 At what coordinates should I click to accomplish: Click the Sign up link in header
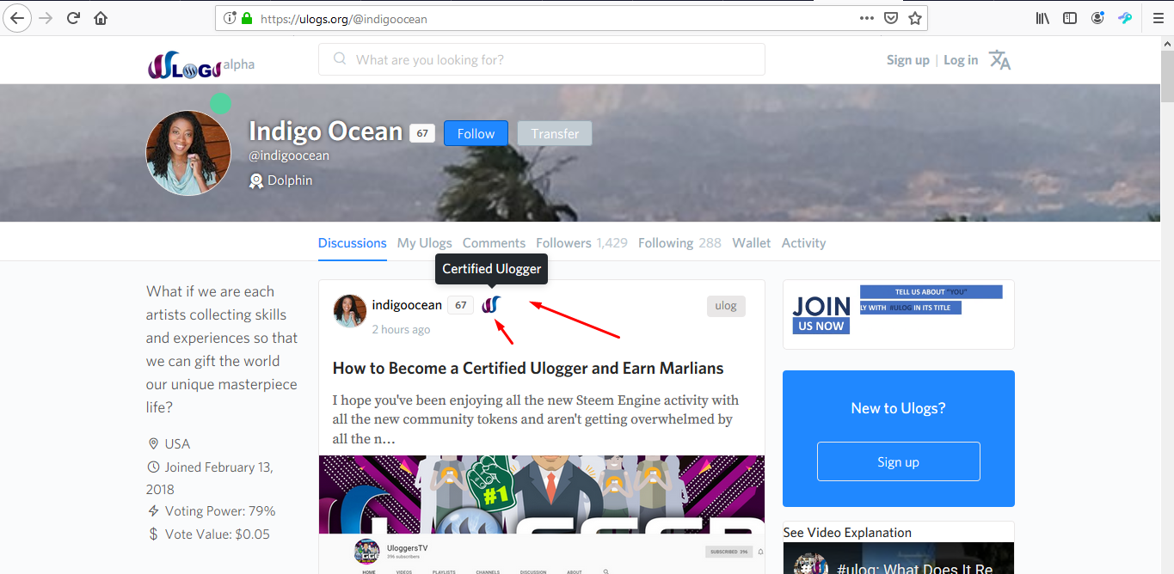coord(908,59)
